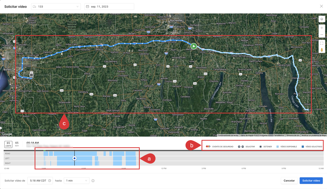Open the vehicle 133 dropdown
This screenshot has width=327, height=189.
point(56,7)
